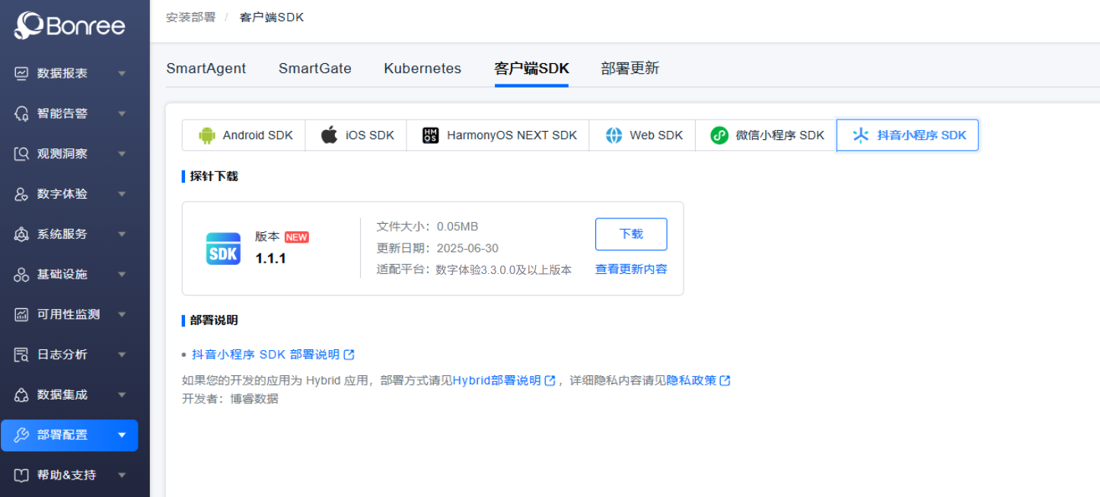Click the 日志分析 log icon

coord(21,355)
